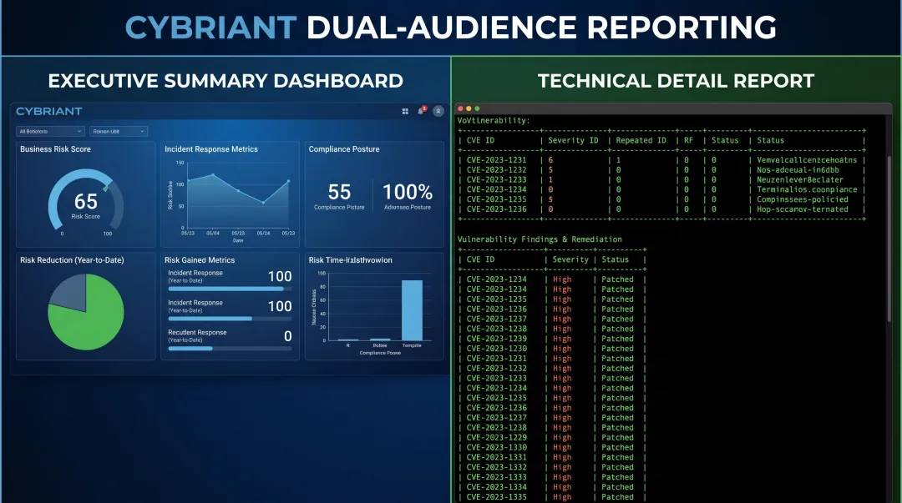Click the 'CVE-2023-1239' row

[x=552, y=339]
